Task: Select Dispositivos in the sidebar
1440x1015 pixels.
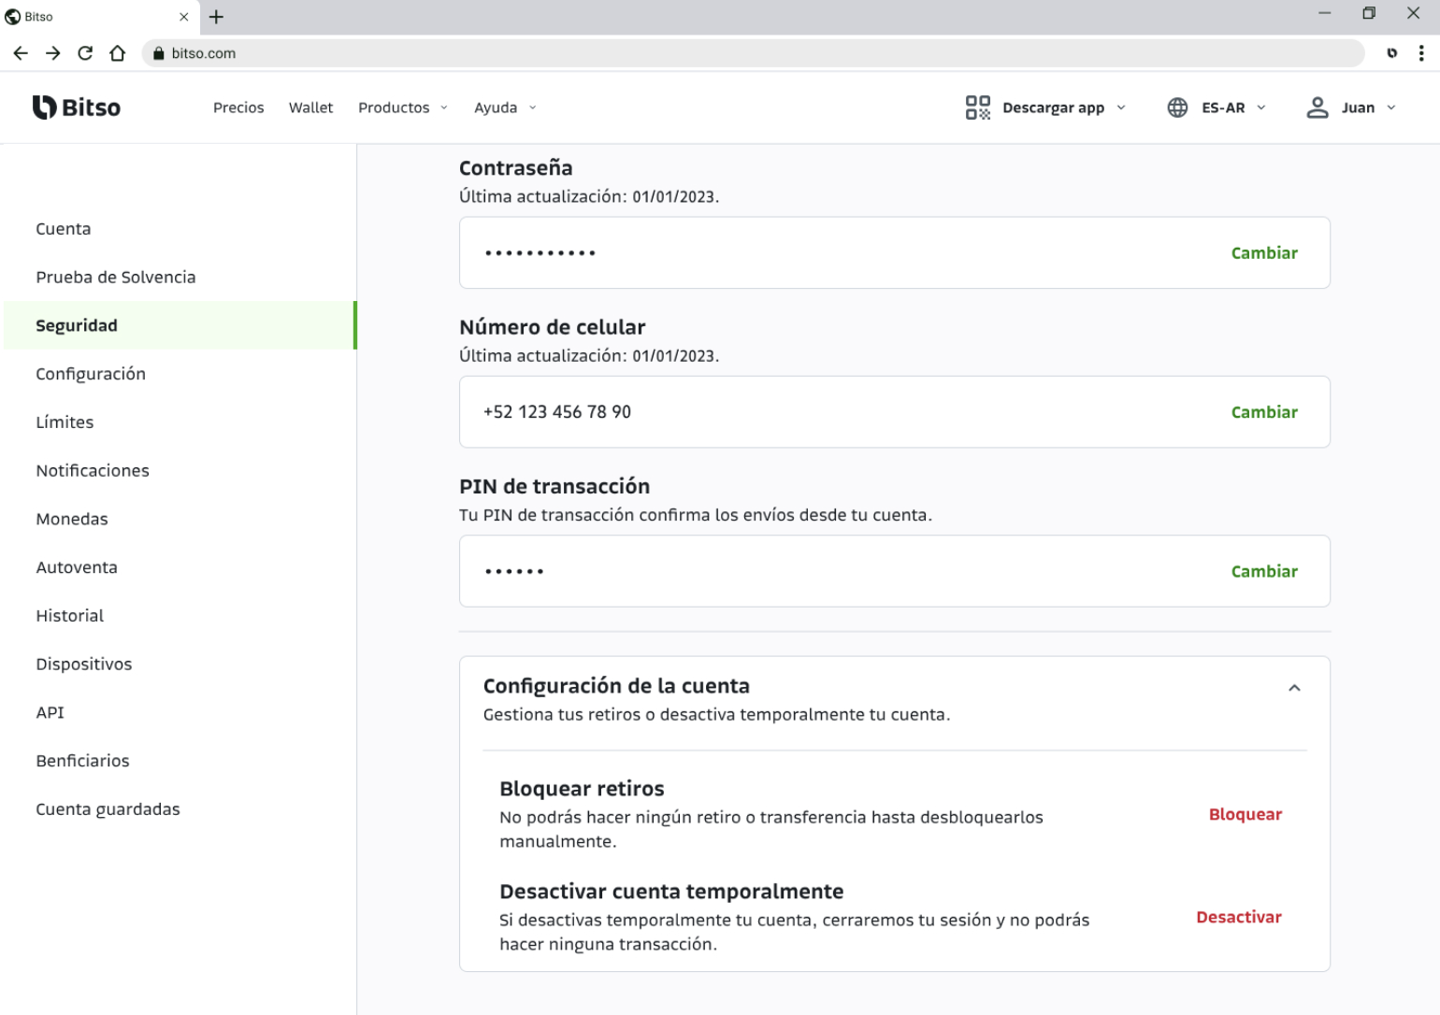Action: pos(84,664)
